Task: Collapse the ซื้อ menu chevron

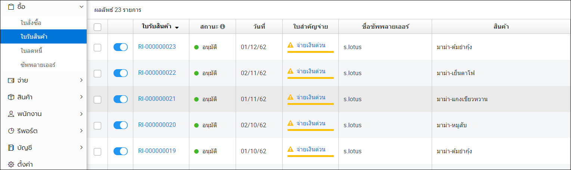Action: (81, 7)
